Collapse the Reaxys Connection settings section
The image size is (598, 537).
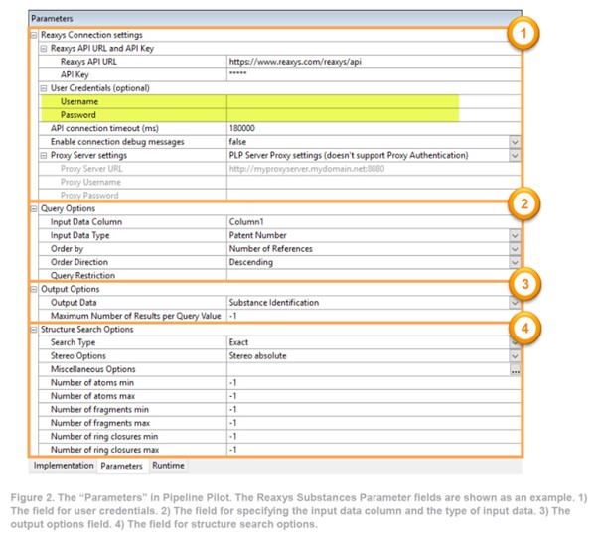34,35
